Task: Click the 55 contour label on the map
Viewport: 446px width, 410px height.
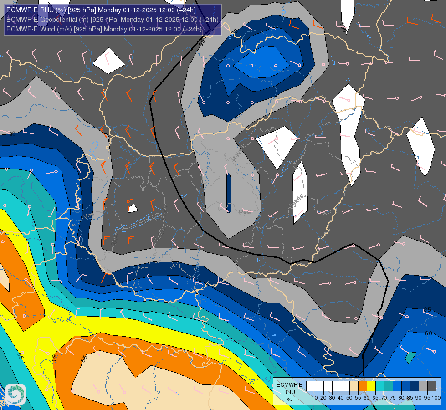Action: coord(84,359)
